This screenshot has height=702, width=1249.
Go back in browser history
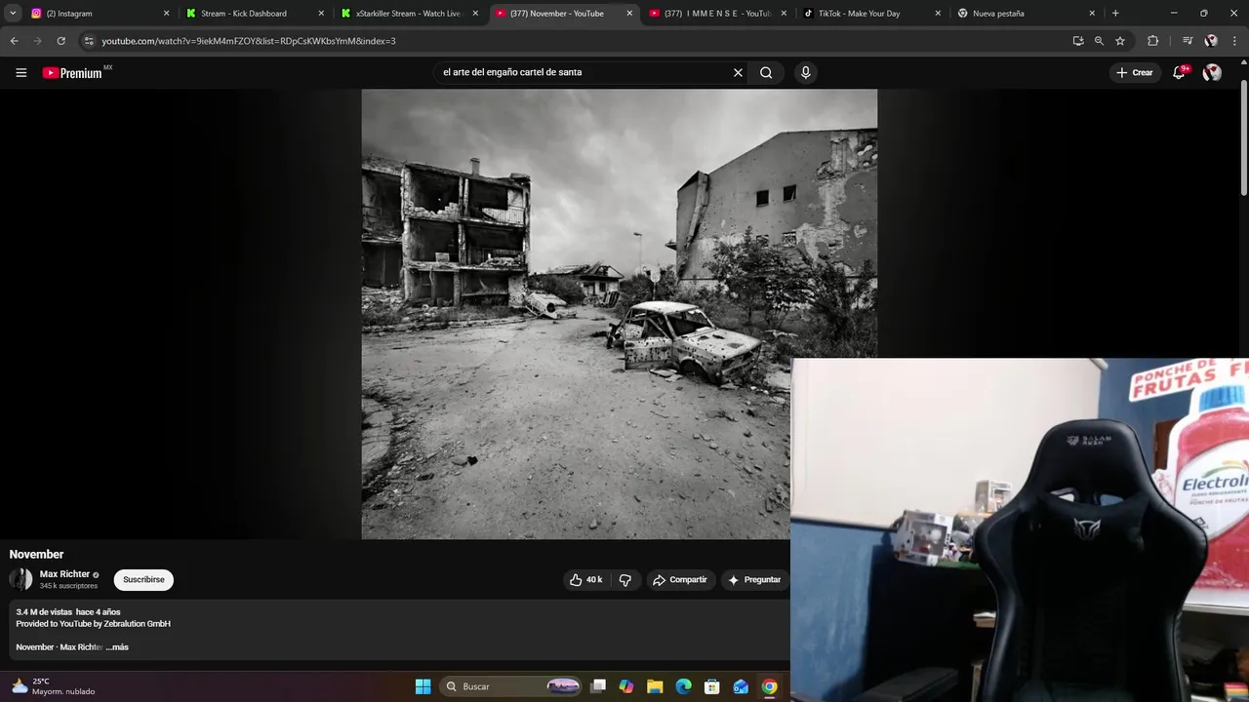[x=14, y=41]
